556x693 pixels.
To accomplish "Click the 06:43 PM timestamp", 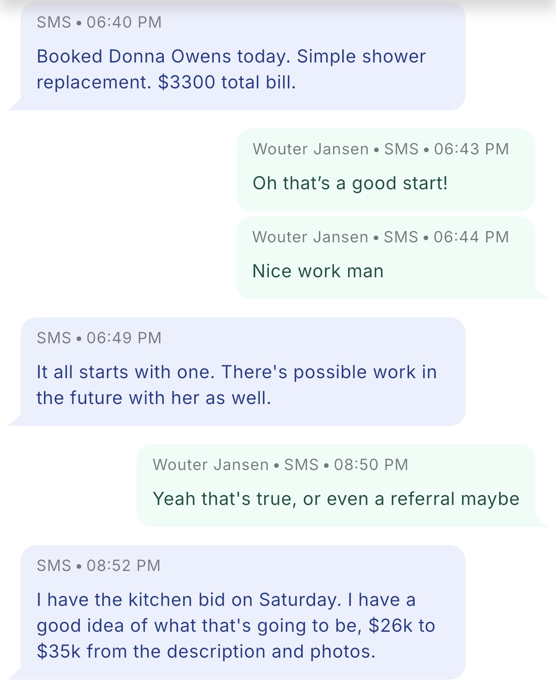I will tap(471, 149).
